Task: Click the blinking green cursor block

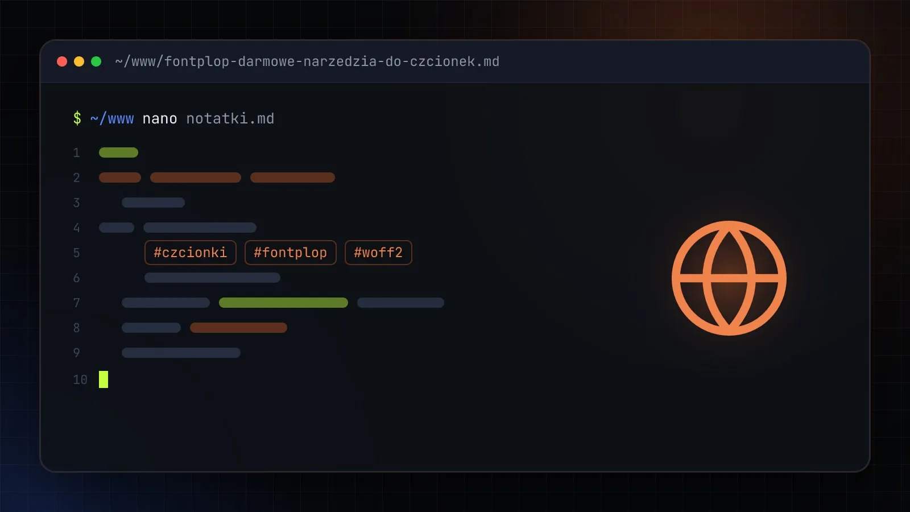Action: point(104,379)
